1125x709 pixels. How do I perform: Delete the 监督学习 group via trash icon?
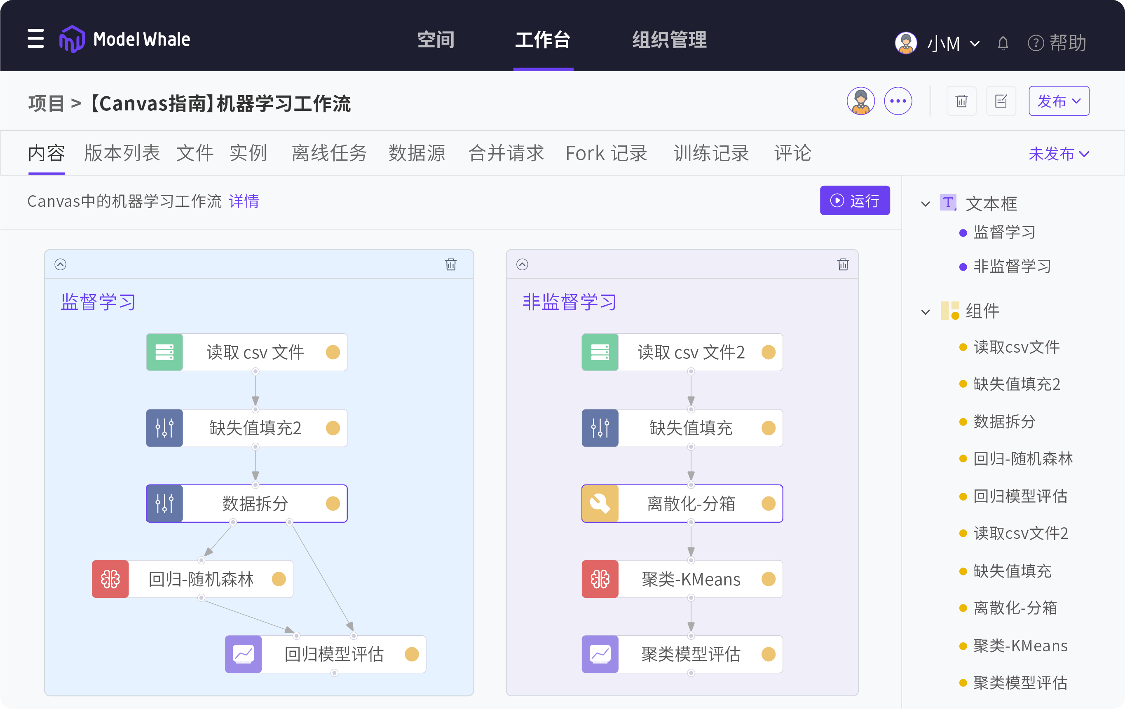click(451, 265)
